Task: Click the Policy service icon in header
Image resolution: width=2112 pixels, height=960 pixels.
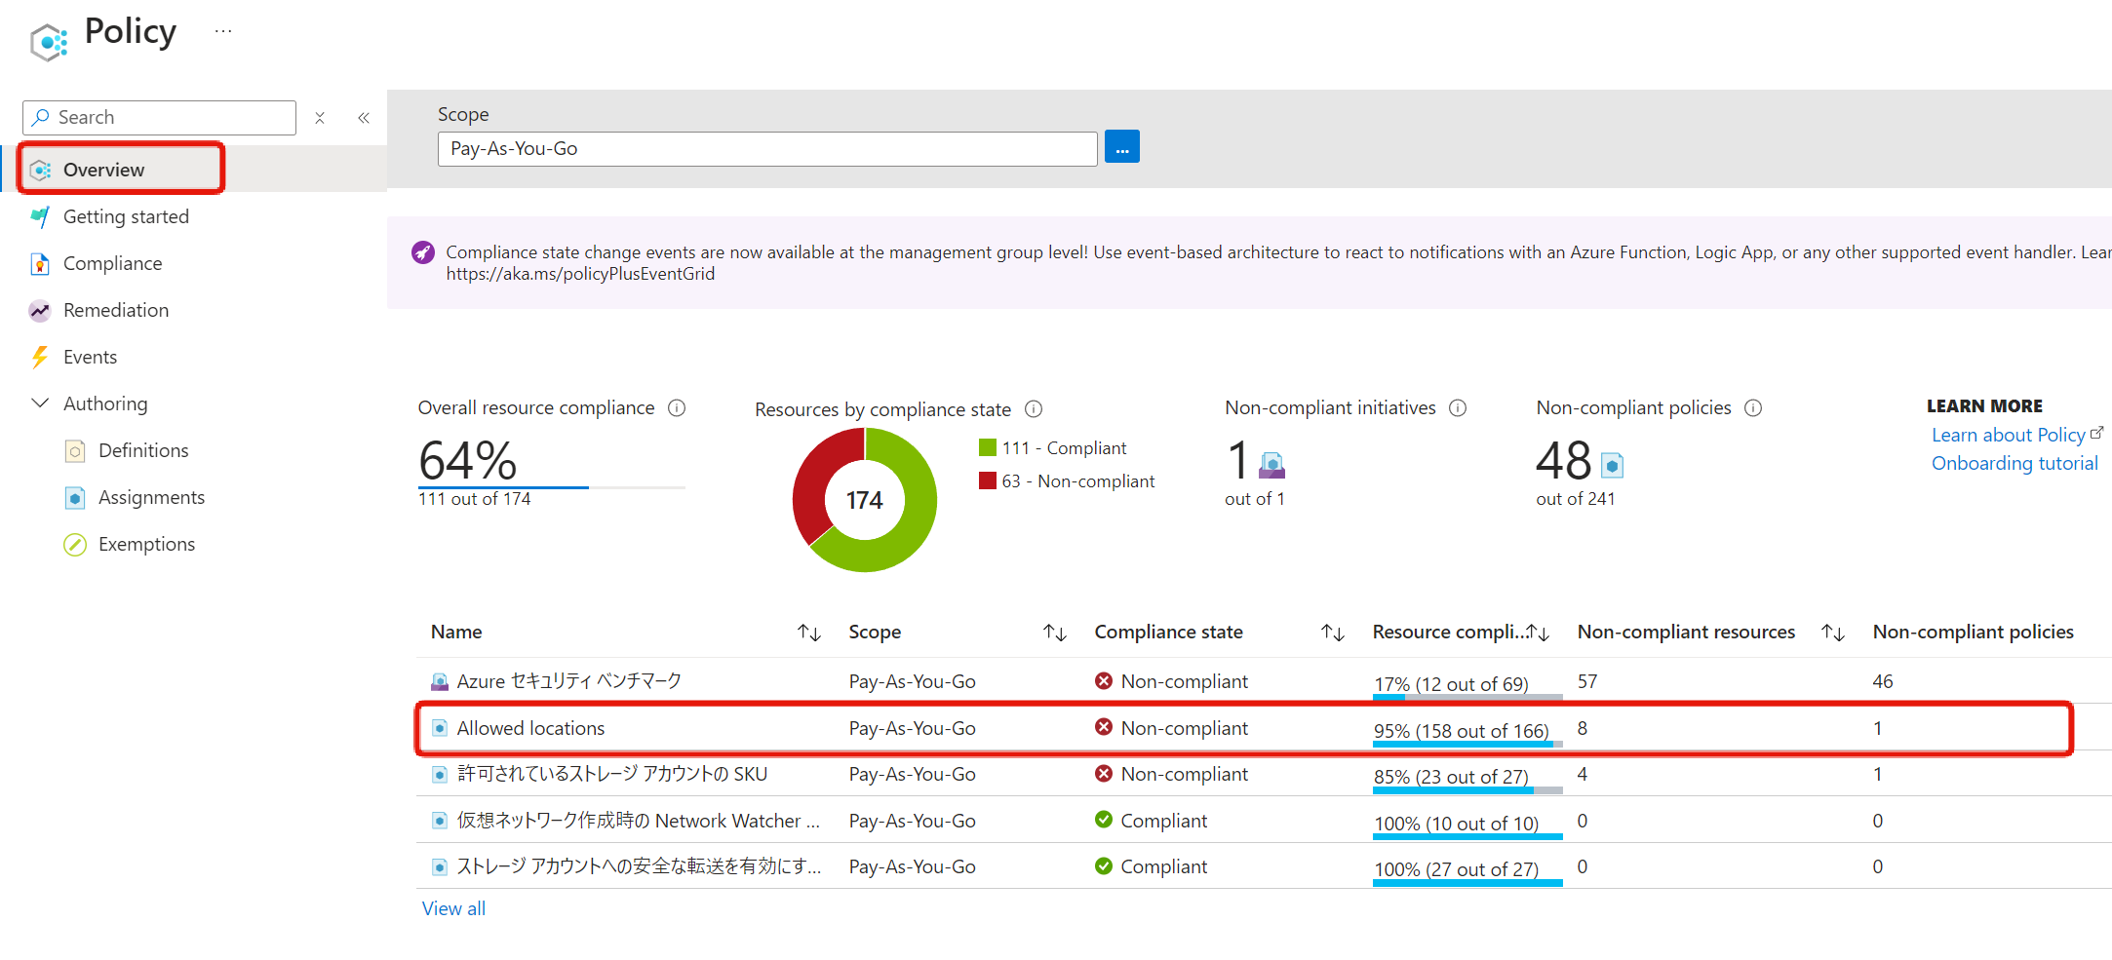Action: (x=49, y=42)
